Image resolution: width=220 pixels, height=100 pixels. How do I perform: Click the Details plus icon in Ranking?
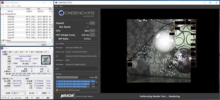coord(96,77)
